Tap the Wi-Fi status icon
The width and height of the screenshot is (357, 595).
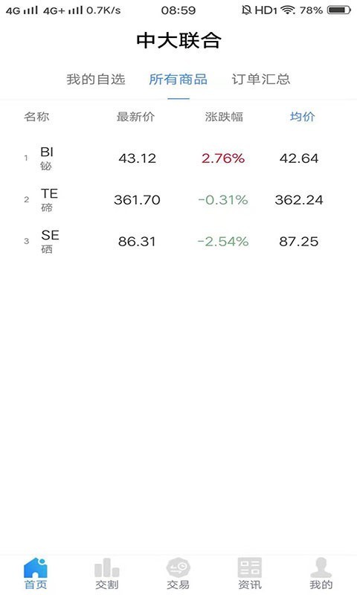288,10
